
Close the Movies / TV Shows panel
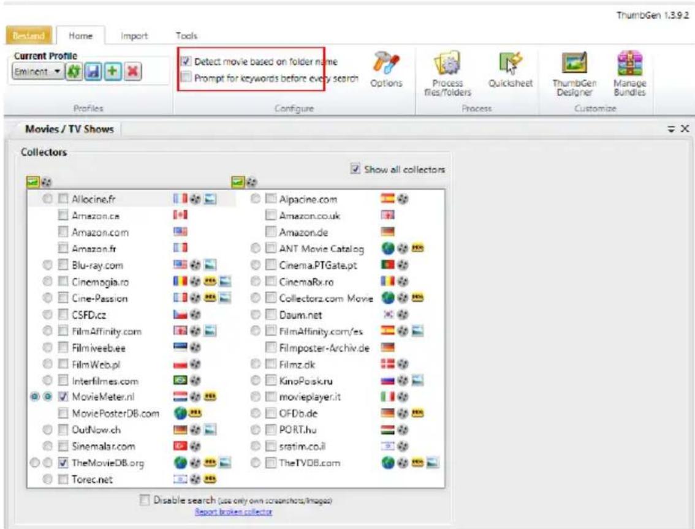tap(685, 129)
